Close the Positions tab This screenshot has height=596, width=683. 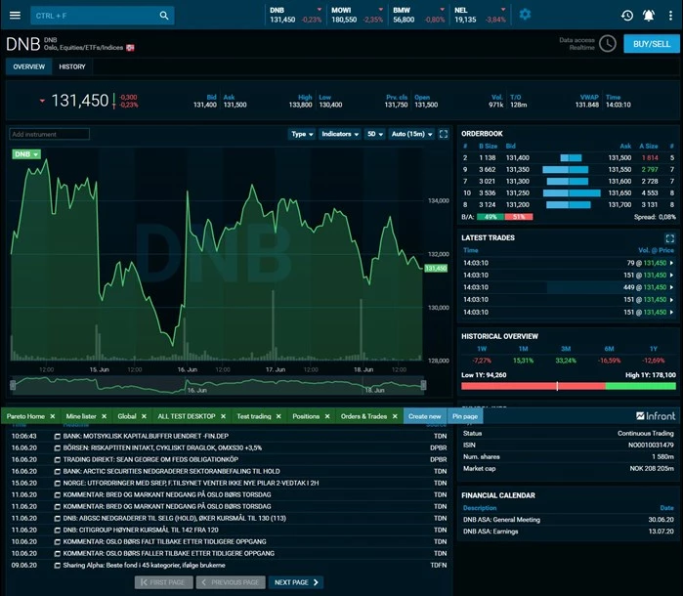327,416
